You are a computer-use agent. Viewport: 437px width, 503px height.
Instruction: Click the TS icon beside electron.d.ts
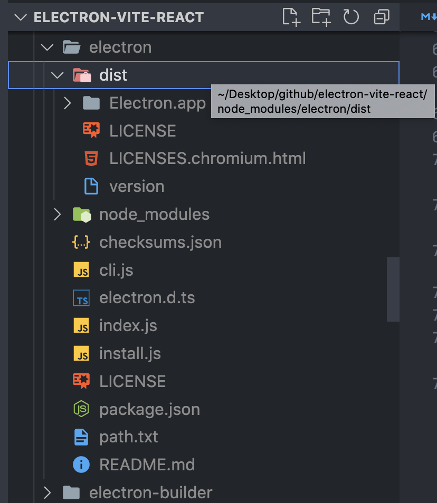point(81,298)
